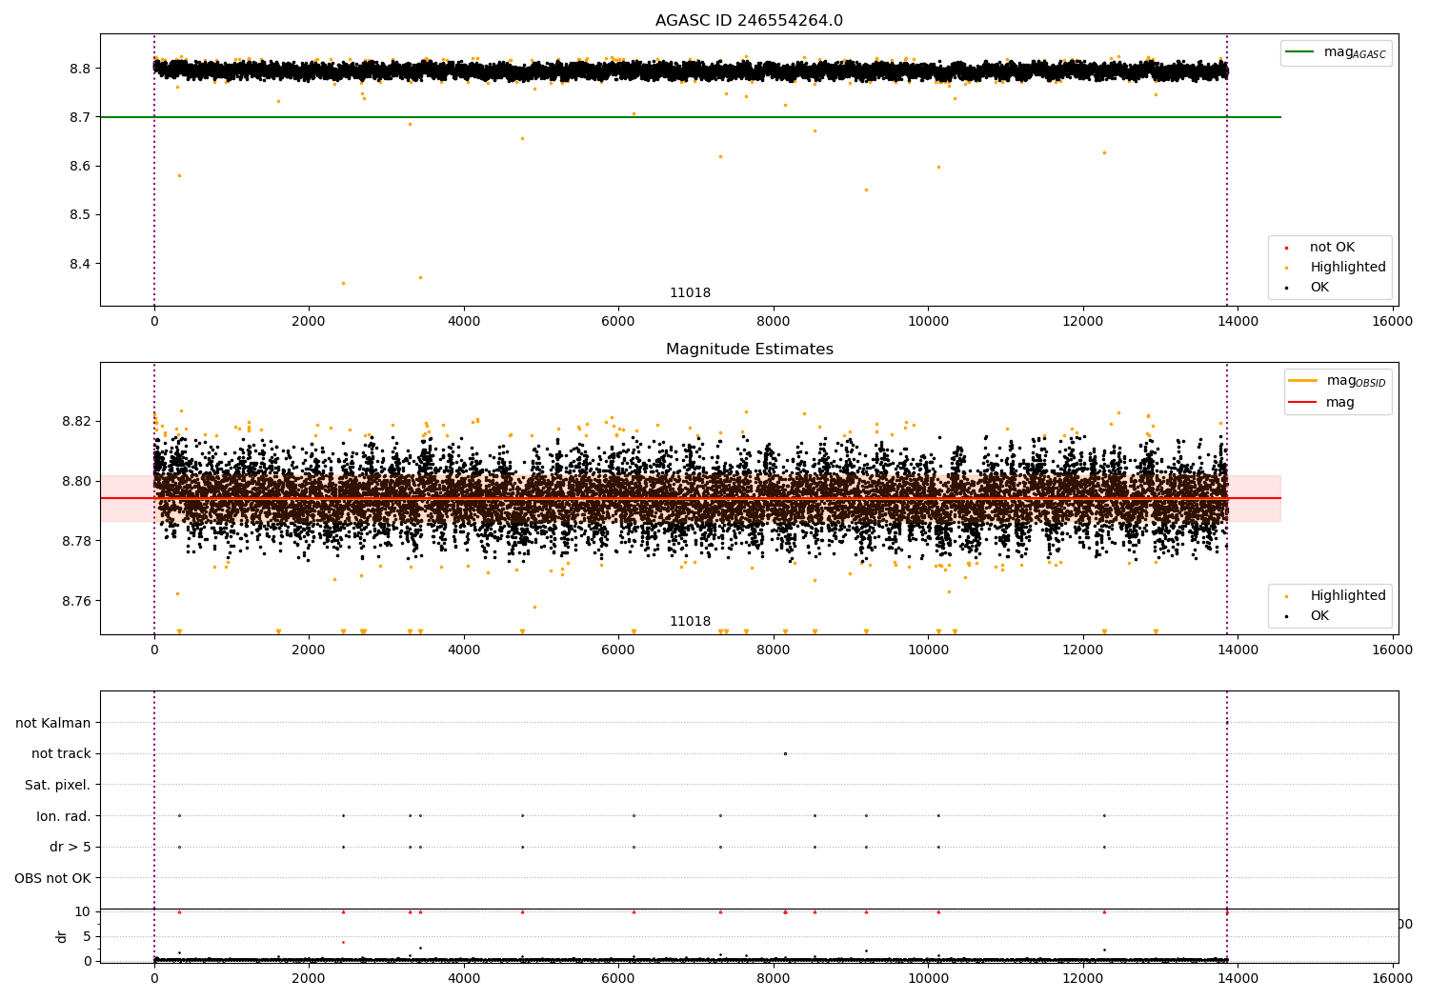Click the "OBS not OK" axis label
This screenshot has height=1000, width=1429.
(52, 878)
